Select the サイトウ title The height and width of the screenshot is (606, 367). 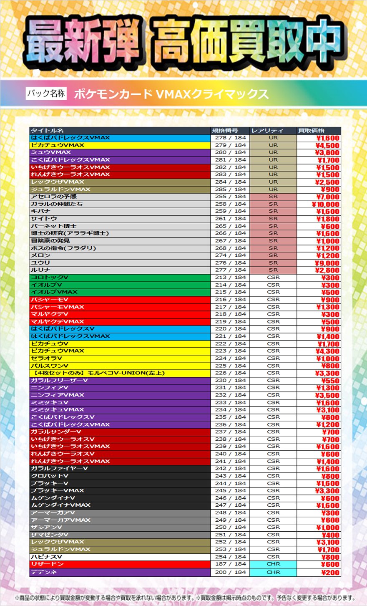click(x=120, y=219)
